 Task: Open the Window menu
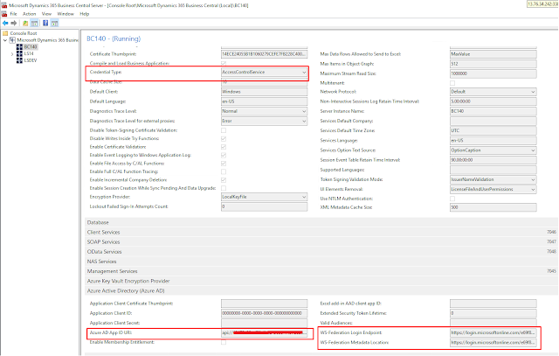click(66, 14)
